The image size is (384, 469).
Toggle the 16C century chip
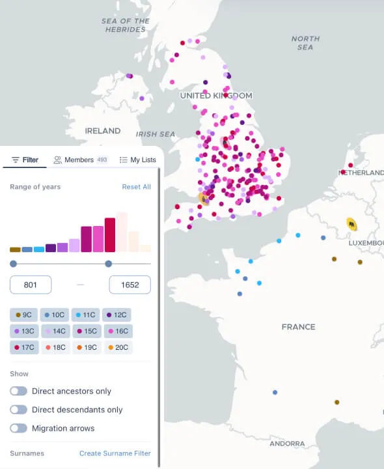(118, 331)
